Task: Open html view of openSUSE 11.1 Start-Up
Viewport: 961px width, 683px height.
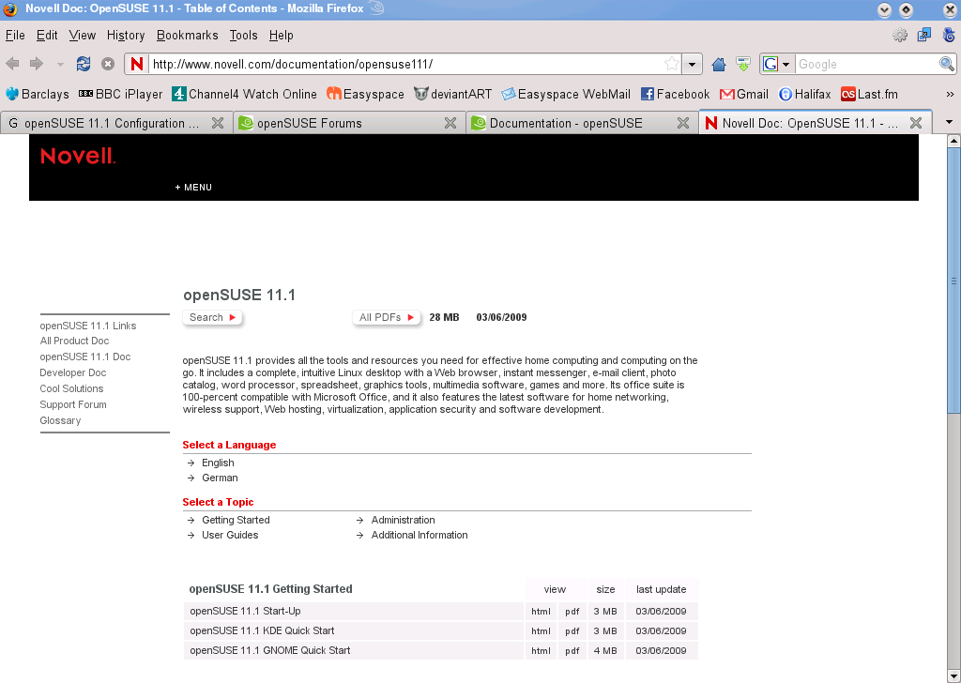Action: tap(541, 612)
